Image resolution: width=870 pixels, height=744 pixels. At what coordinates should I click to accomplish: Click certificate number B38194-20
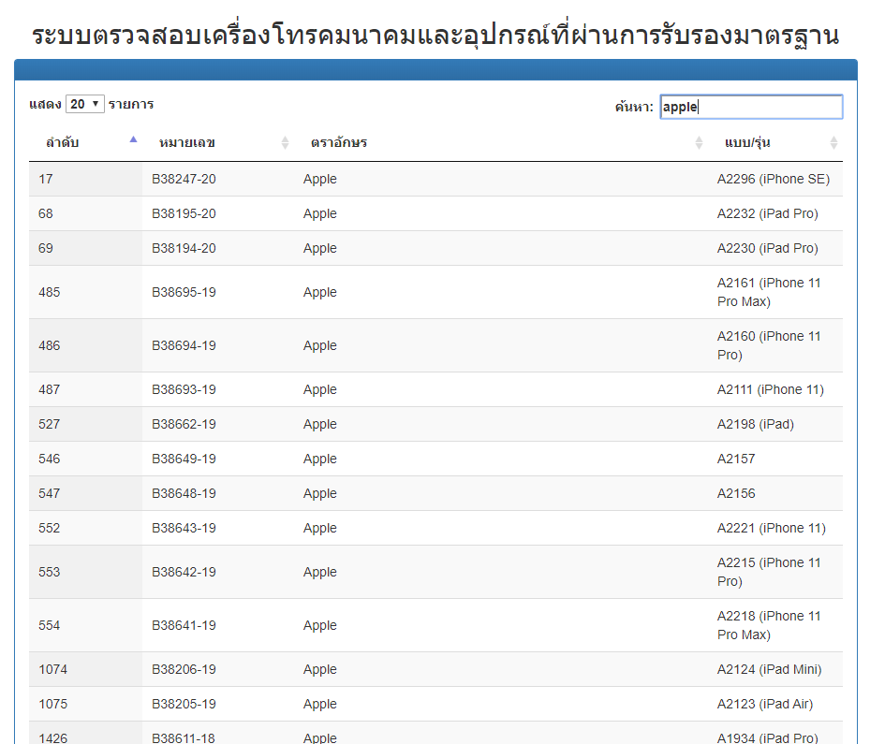tap(184, 248)
